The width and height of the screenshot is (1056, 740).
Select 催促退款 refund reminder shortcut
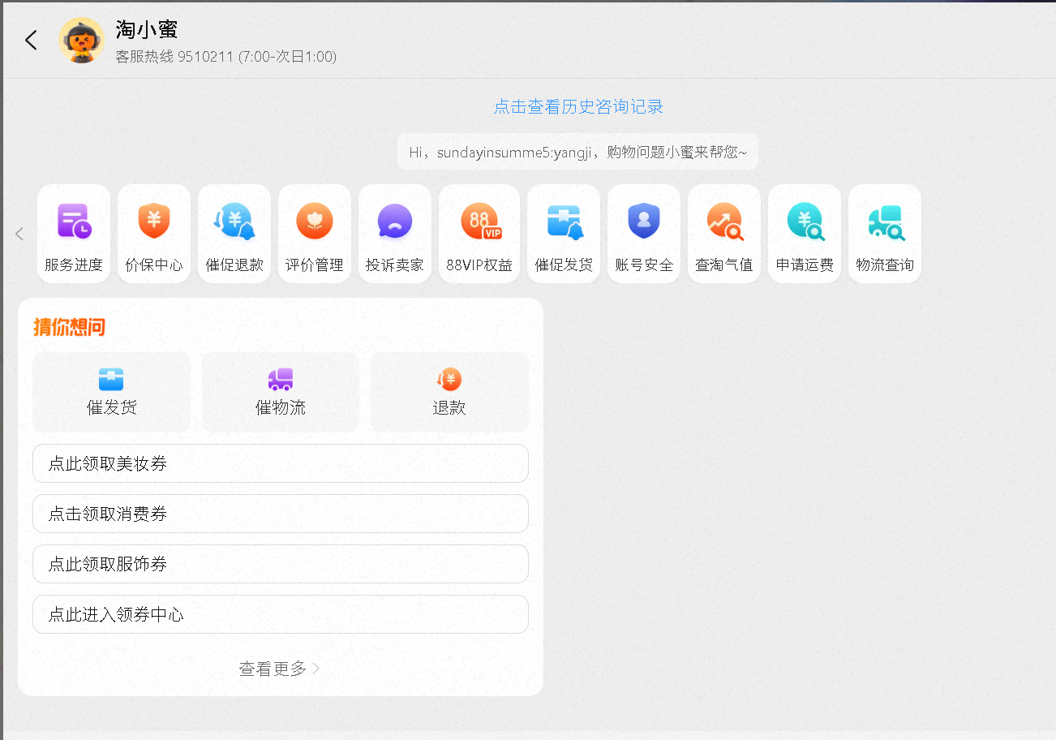tap(234, 234)
